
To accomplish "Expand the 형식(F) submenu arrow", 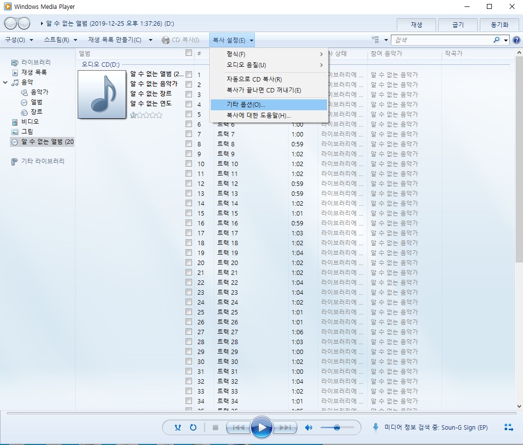I will pos(321,54).
